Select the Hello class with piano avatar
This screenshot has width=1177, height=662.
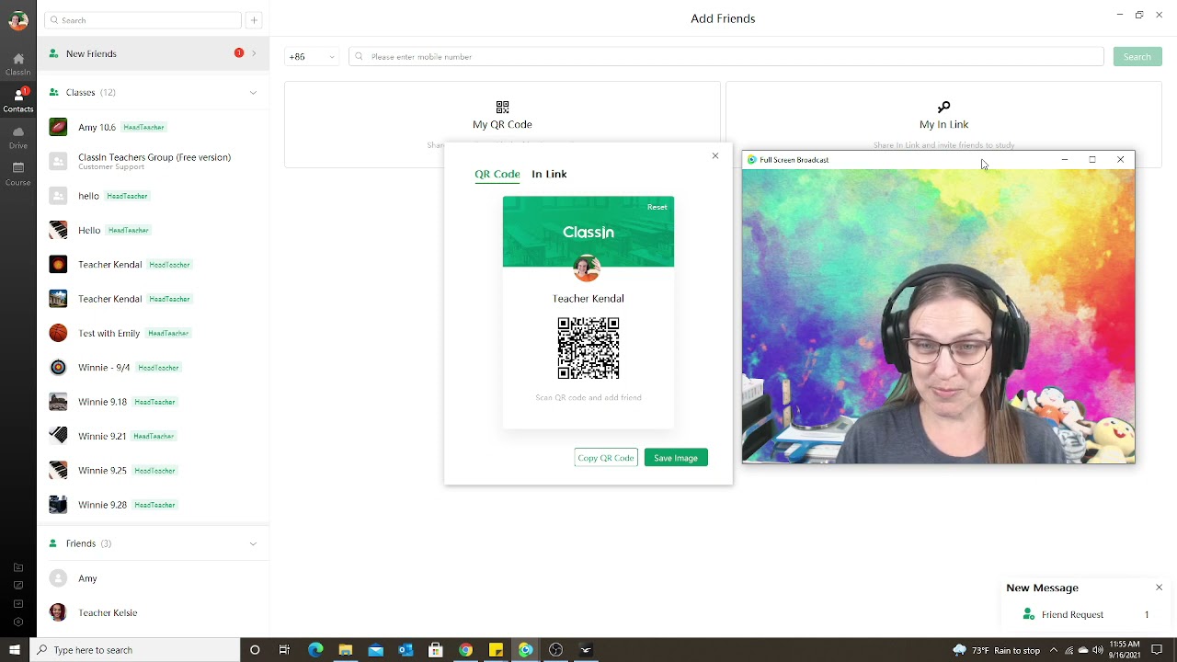[154, 230]
